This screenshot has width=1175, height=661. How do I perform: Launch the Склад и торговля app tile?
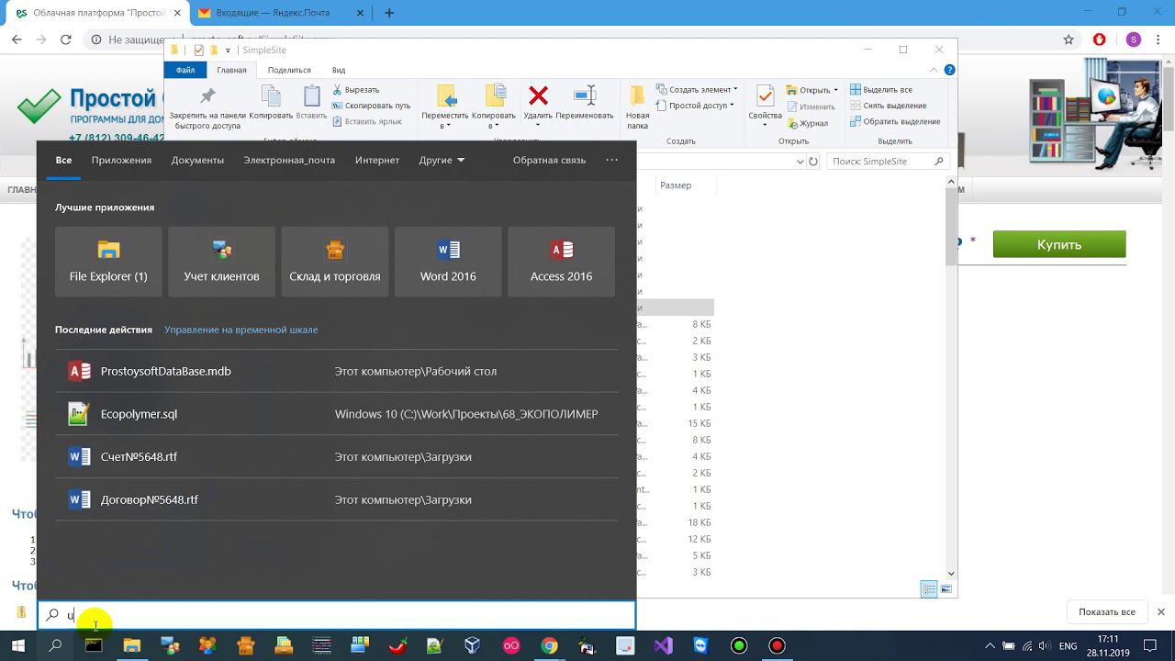tap(335, 262)
